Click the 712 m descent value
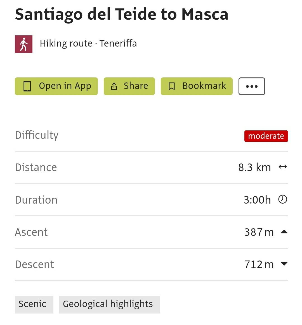 pos(259,264)
